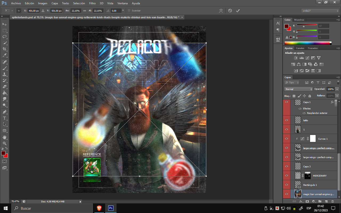Commit the transform with the checkmark

coord(238,11)
